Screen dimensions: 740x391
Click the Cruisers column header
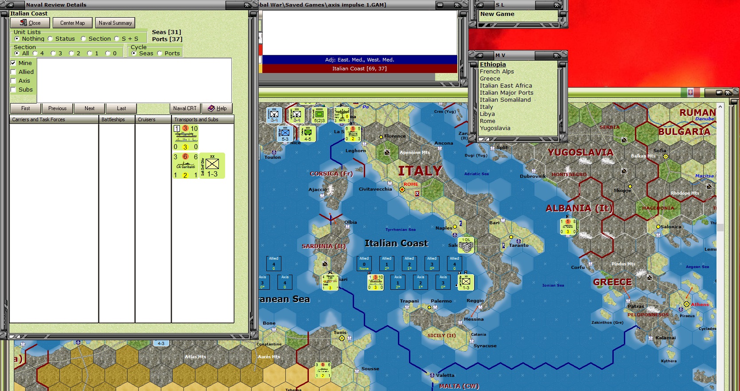tap(153, 119)
